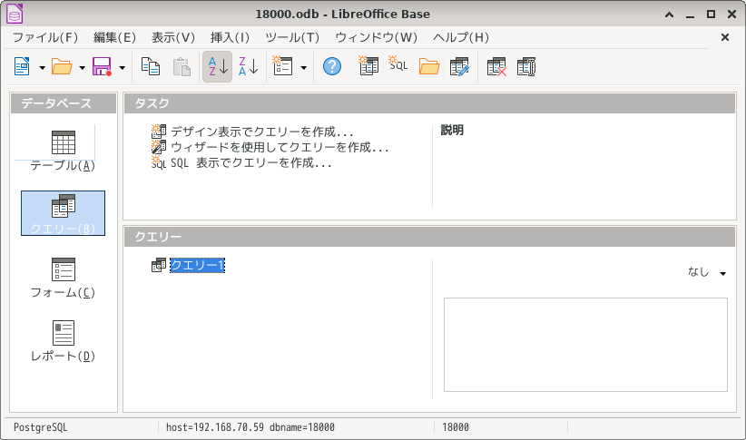Click SQL 表示でクエリーを作成 task
746x440 pixels.
(250, 162)
